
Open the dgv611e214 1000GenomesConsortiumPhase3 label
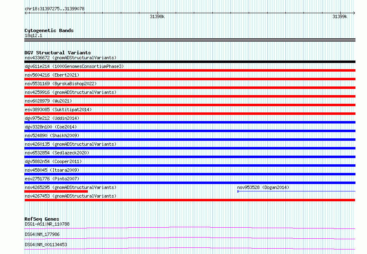[x=74, y=66]
